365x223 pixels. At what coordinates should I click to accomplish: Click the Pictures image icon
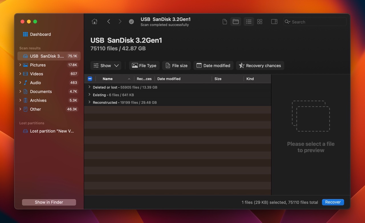pos(25,65)
